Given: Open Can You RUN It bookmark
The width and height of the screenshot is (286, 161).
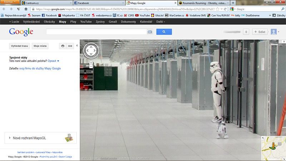Looking at the screenshot, I should pyautogui.click(x=218, y=15).
